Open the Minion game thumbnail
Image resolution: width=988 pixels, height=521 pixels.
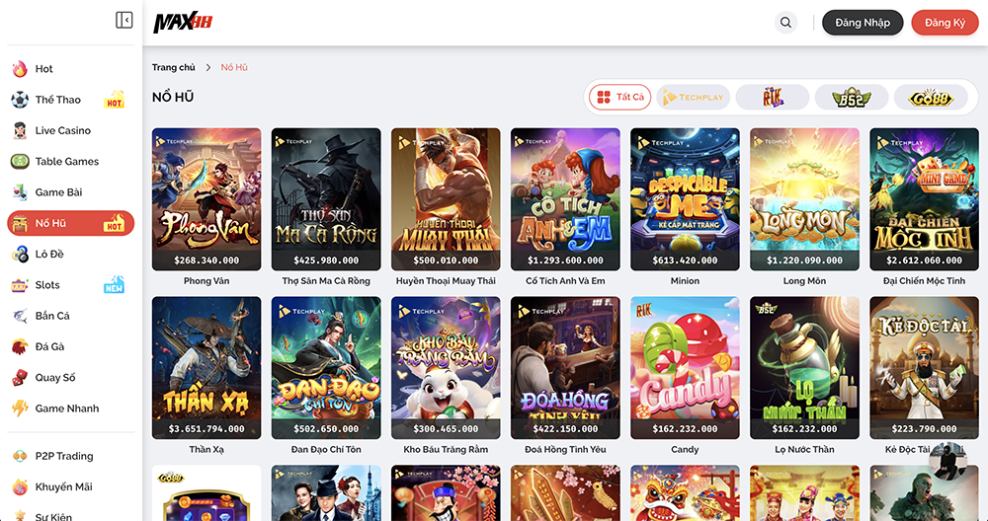click(685, 199)
